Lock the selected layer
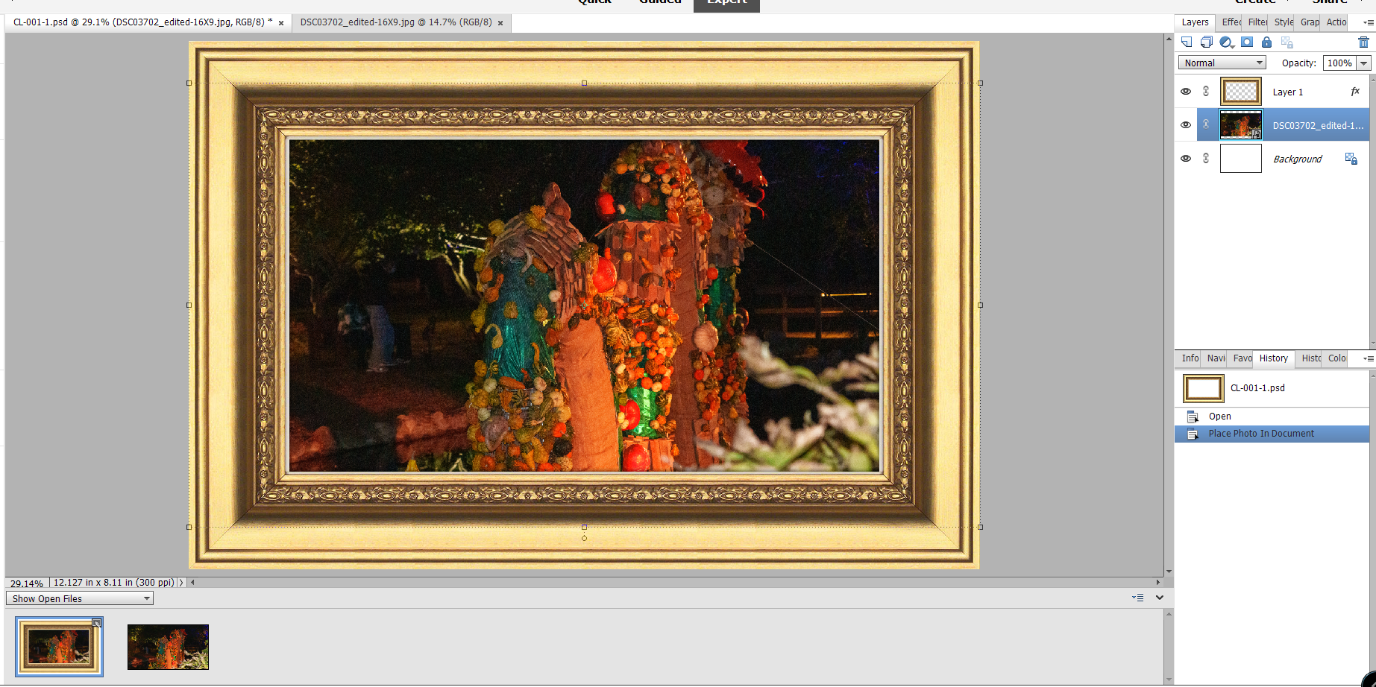Image resolution: width=1376 pixels, height=687 pixels. coord(1266,42)
